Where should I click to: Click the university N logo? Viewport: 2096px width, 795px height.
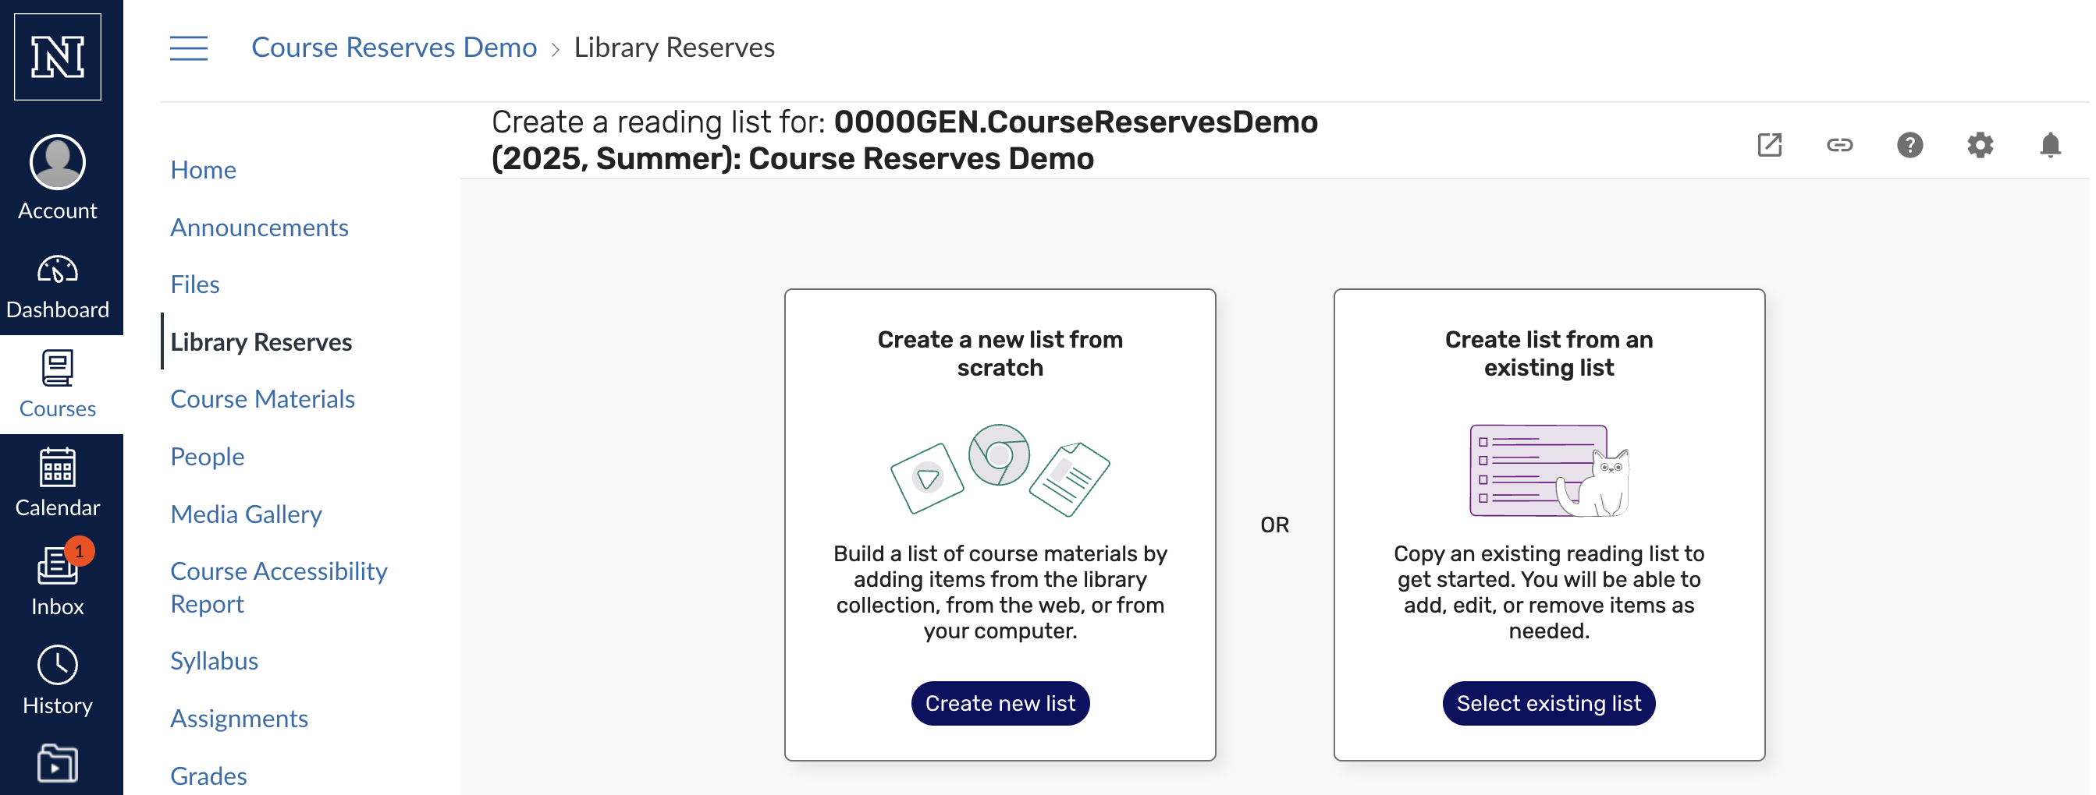57,57
